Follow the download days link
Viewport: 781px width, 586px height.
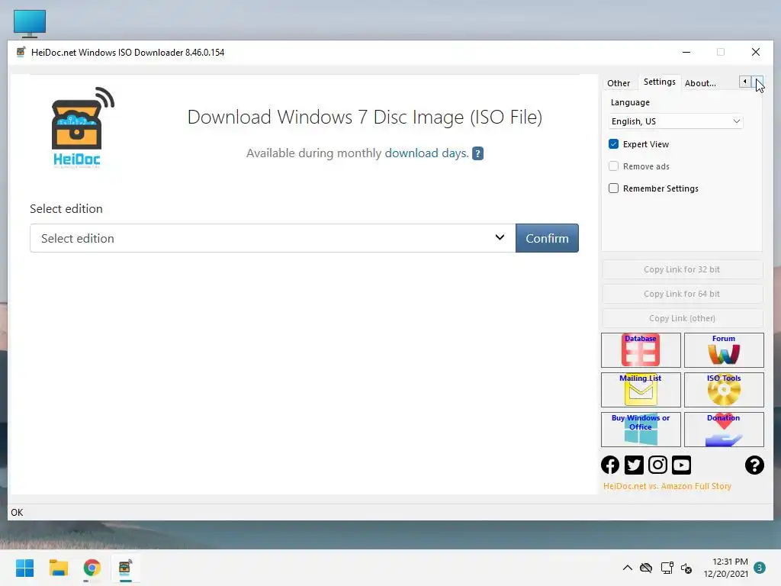click(426, 153)
